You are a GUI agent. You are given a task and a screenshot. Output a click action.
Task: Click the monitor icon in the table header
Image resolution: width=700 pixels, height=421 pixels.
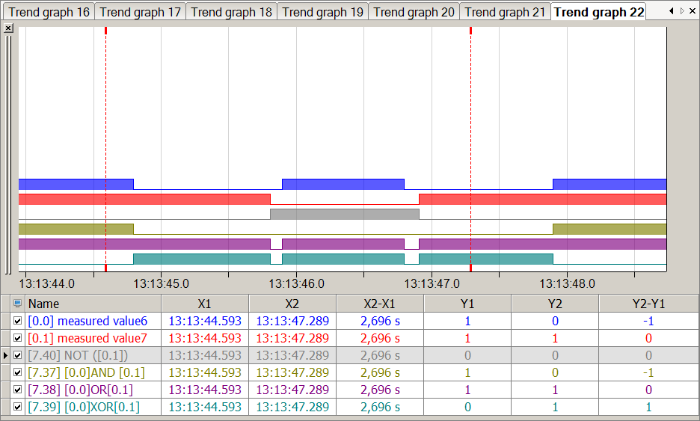point(18,304)
